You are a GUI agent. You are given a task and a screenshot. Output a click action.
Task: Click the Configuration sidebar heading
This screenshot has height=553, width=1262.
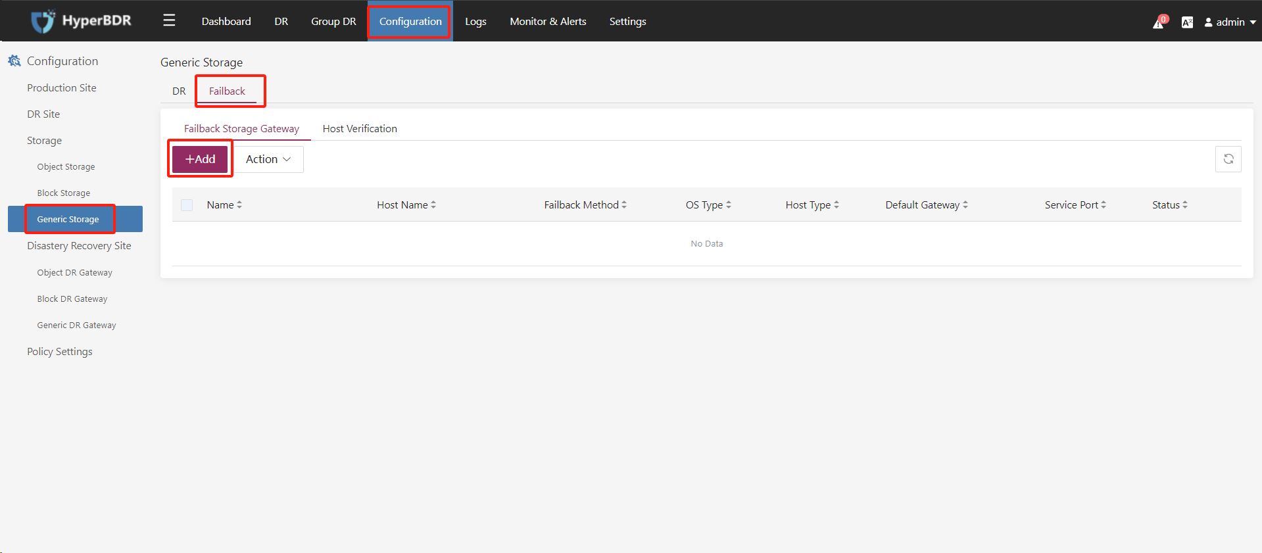pyautogui.click(x=62, y=61)
